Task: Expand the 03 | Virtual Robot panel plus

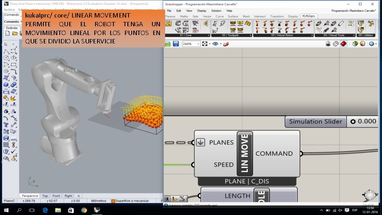Action: coord(312,35)
